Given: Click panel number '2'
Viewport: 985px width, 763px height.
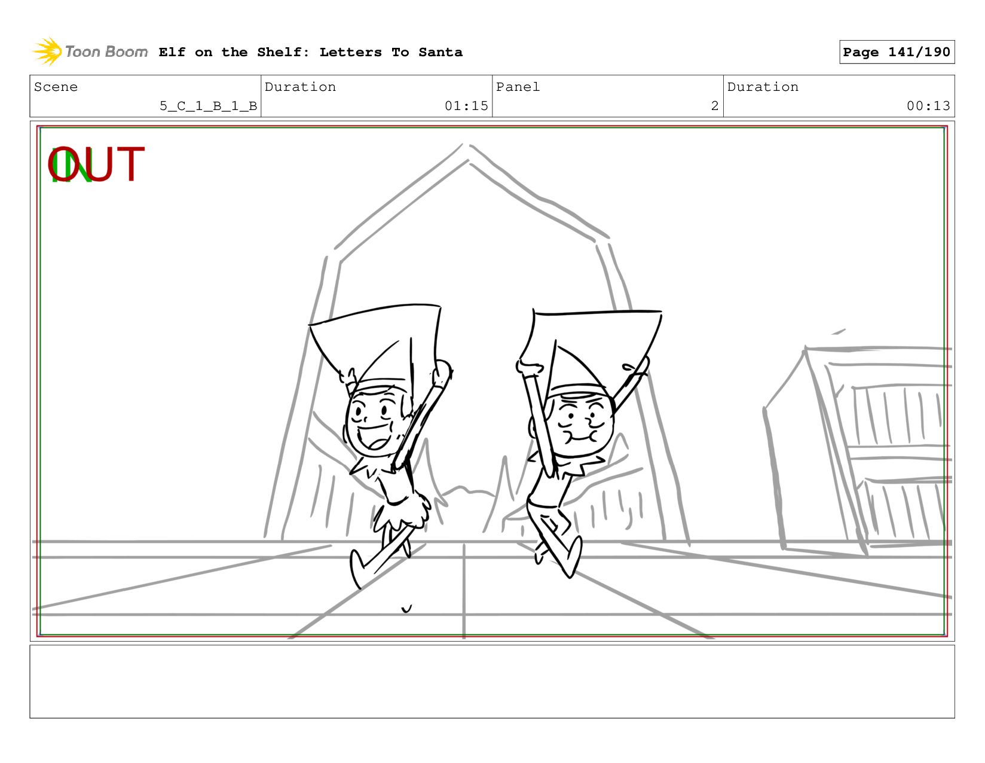Looking at the screenshot, I should [714, 106].
